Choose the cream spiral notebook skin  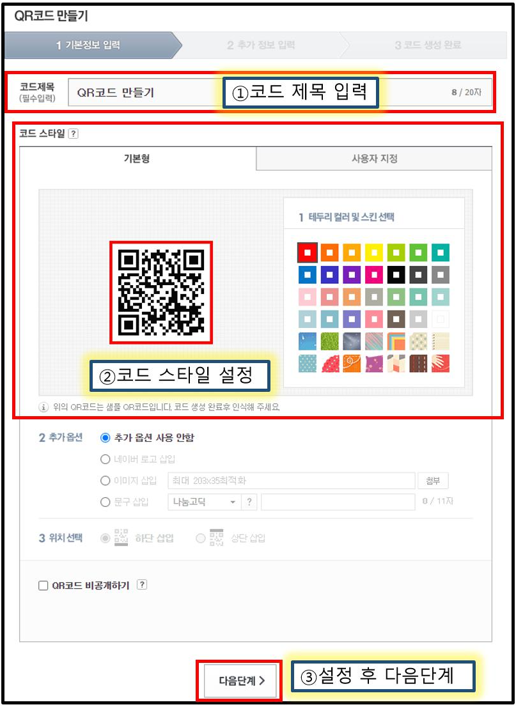(441, 341)
